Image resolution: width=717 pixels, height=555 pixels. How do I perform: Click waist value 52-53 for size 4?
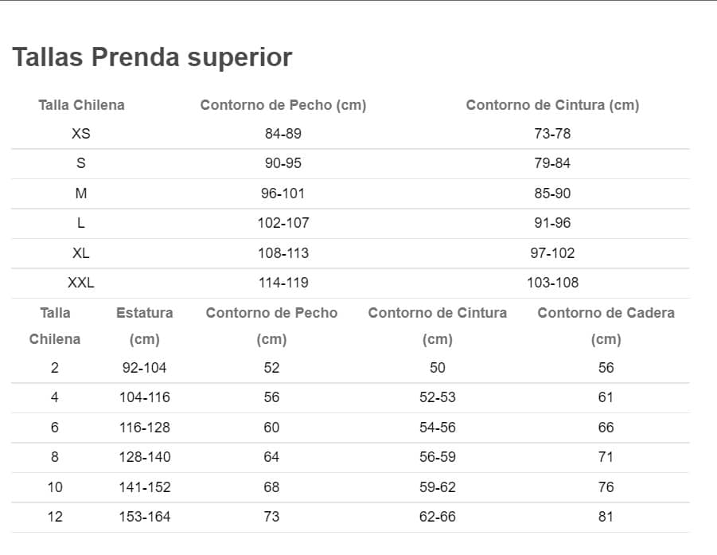(x=438, y=397)
